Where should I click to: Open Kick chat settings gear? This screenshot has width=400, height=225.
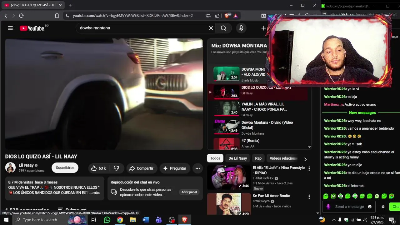[x=383, y=207]
